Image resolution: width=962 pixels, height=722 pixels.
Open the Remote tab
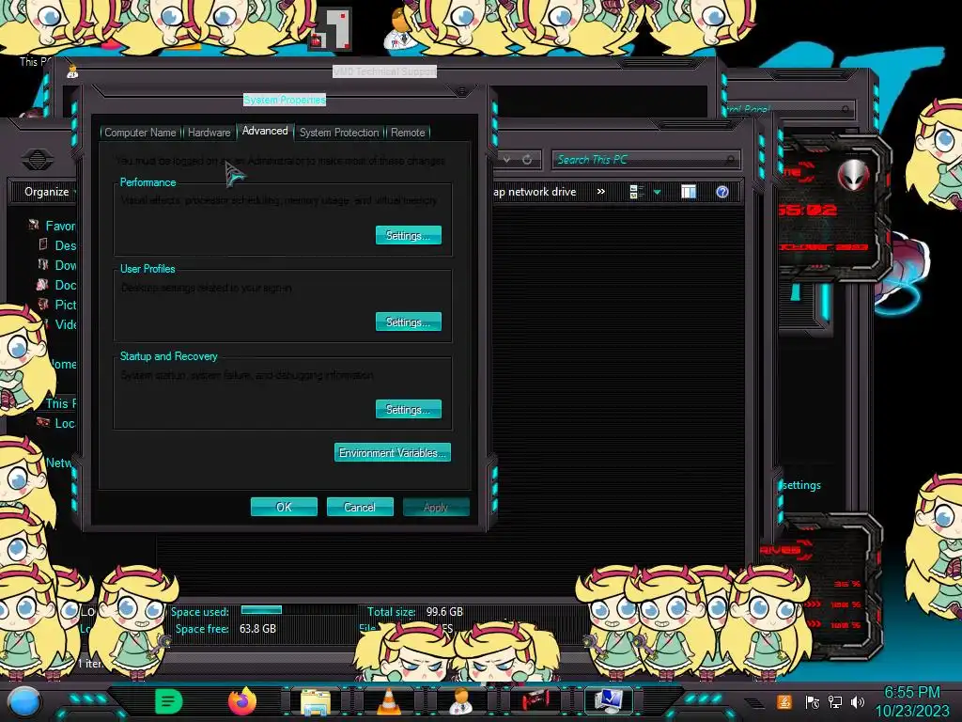pyautogui.click(x=408, y=133)
